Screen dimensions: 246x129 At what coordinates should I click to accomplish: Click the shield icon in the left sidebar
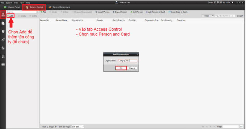pos(3,31)
